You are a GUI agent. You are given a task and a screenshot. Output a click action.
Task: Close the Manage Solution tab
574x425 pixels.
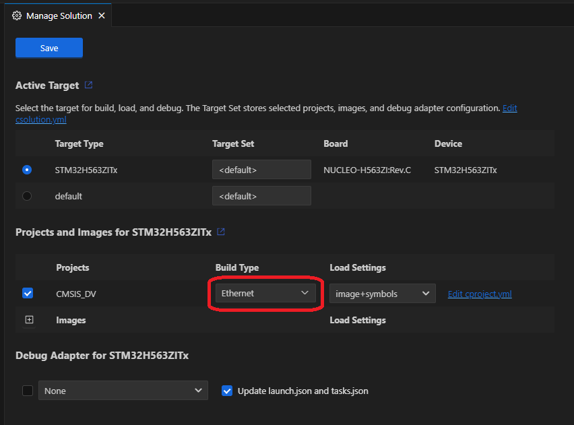pos(100,15)
